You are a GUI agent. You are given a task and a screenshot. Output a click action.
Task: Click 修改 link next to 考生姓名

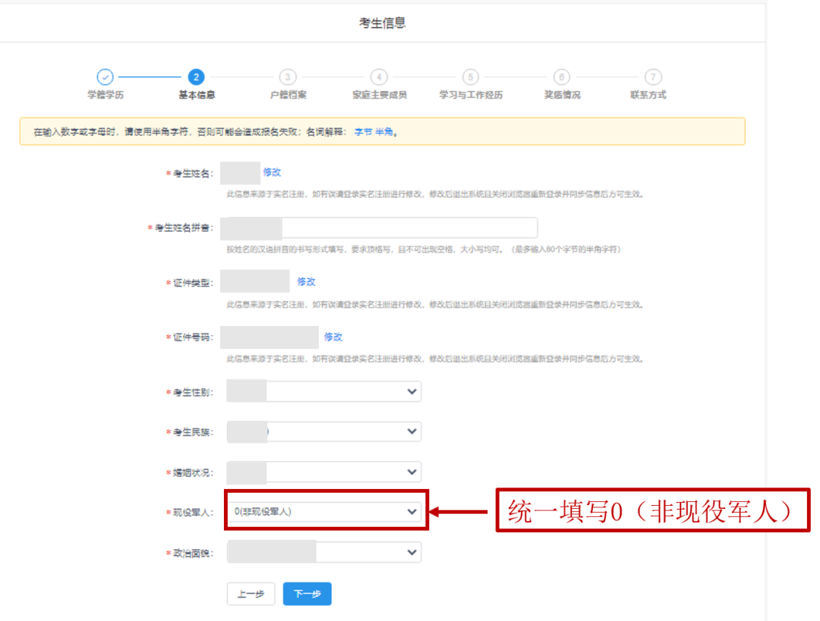pyautogui.click(x=272, y=173)
